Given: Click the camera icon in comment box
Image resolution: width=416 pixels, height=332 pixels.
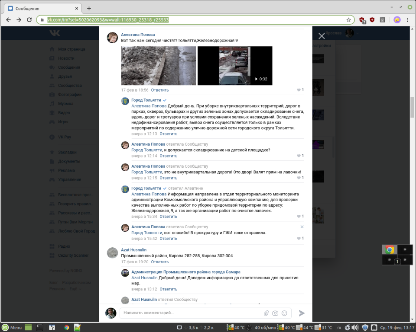Looking at the screenshot, I should [x=276, y=313].
